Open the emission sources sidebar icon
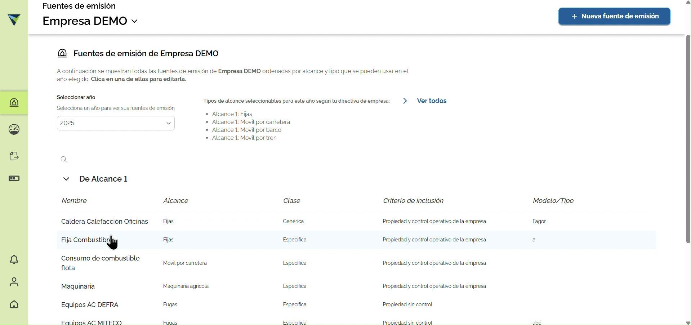The height and width of the screenshot is (325, 691). [x=14, y=103]
